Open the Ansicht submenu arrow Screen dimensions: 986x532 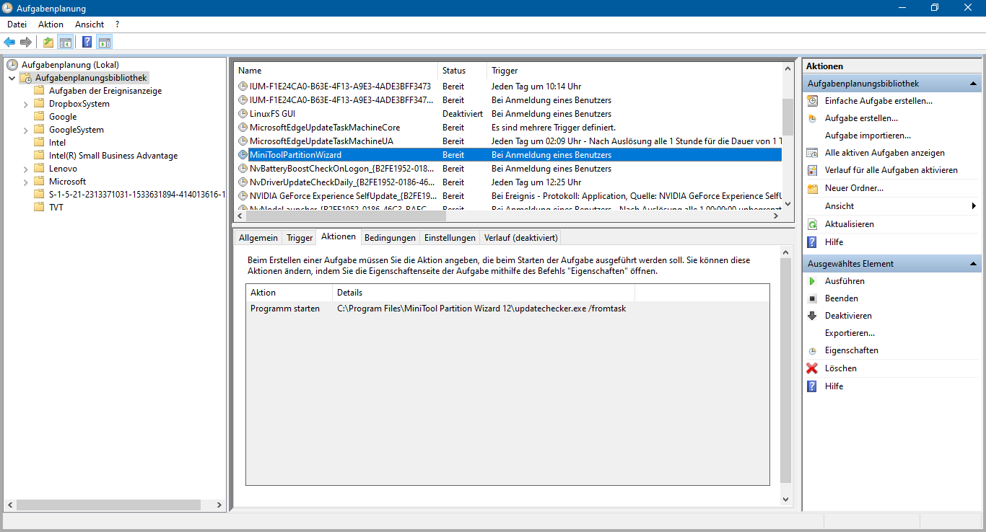click(974, 206)
